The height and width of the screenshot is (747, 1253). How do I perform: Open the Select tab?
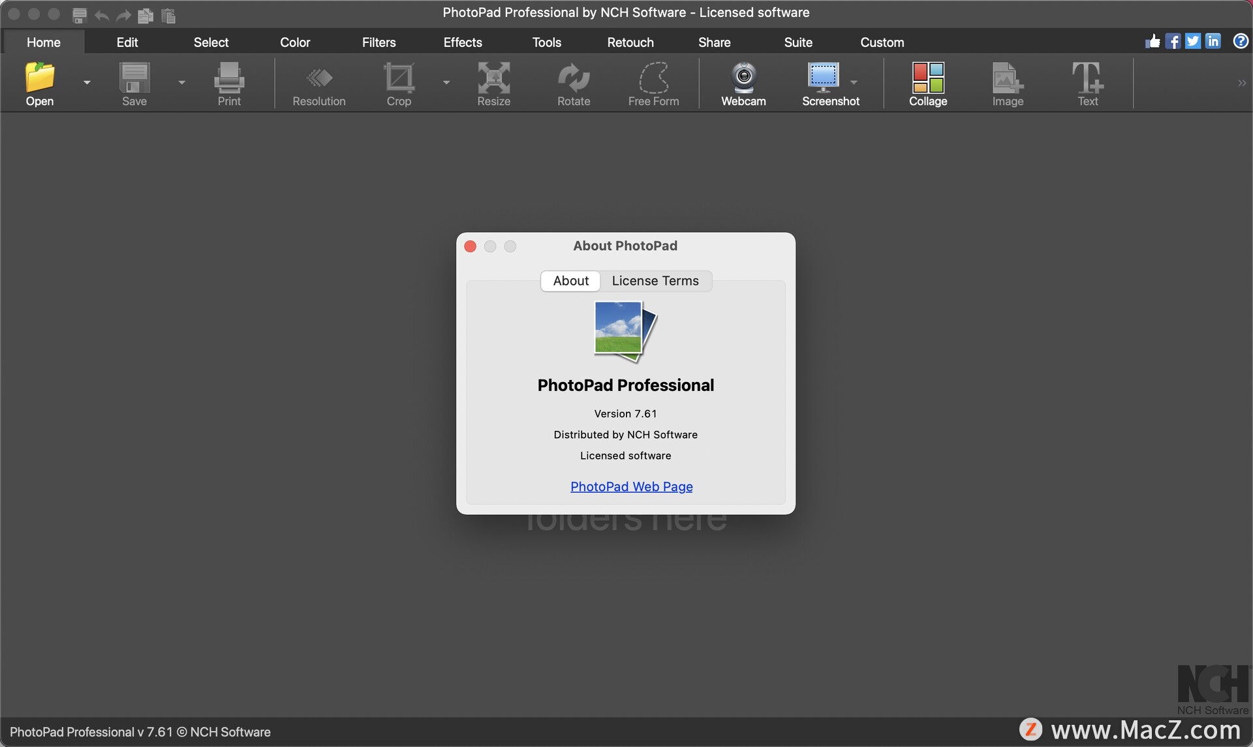(211, 42)
